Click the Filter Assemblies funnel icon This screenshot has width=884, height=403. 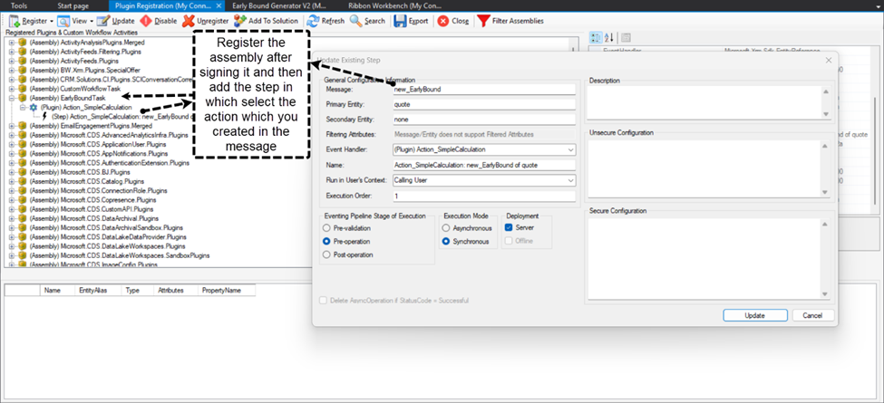pyautogui.click(x=483, y=21)
